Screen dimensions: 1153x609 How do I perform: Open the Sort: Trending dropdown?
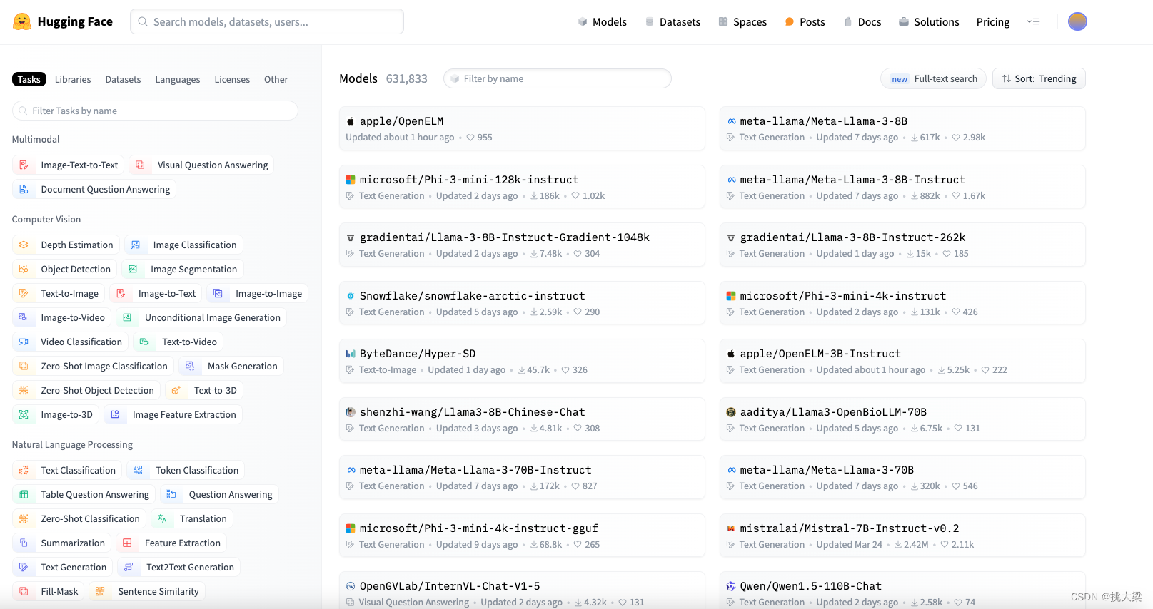pyautogui.click(x=1039, y=78)
